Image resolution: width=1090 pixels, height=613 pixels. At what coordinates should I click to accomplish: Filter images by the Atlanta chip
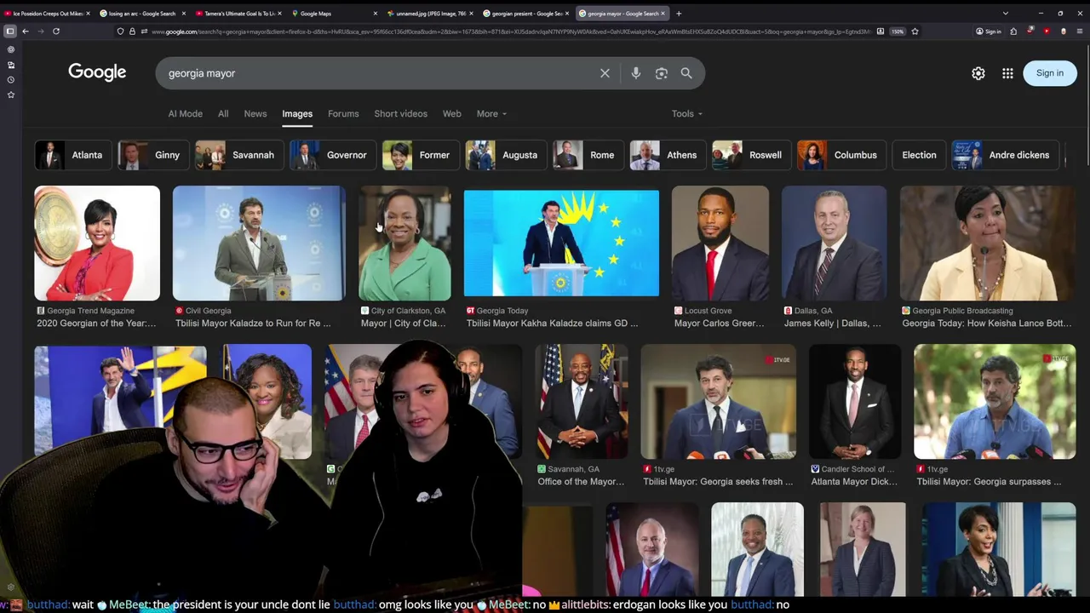[x=72, y=155]
